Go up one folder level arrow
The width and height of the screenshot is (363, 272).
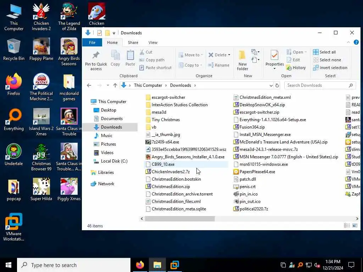(115, 85)
